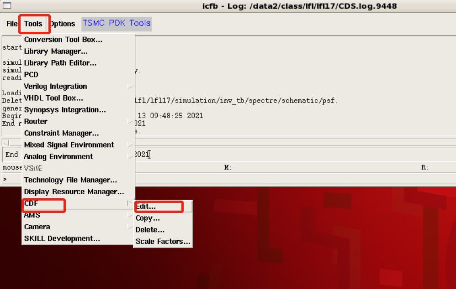Open the File menu
456x289 pixels.
12,24
